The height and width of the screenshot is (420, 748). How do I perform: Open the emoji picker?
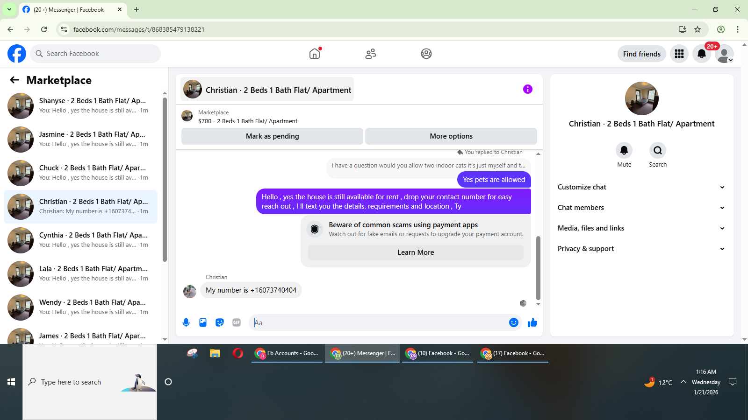(514, 322)
